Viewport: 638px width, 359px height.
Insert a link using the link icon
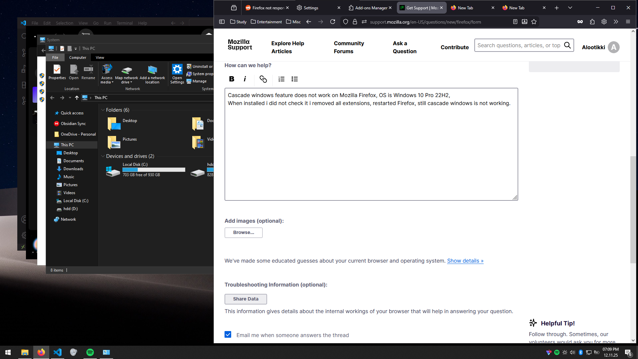pyautogui.click(x=263, y=79)
